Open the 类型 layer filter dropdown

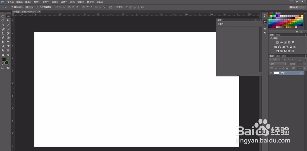coord(275,59)
